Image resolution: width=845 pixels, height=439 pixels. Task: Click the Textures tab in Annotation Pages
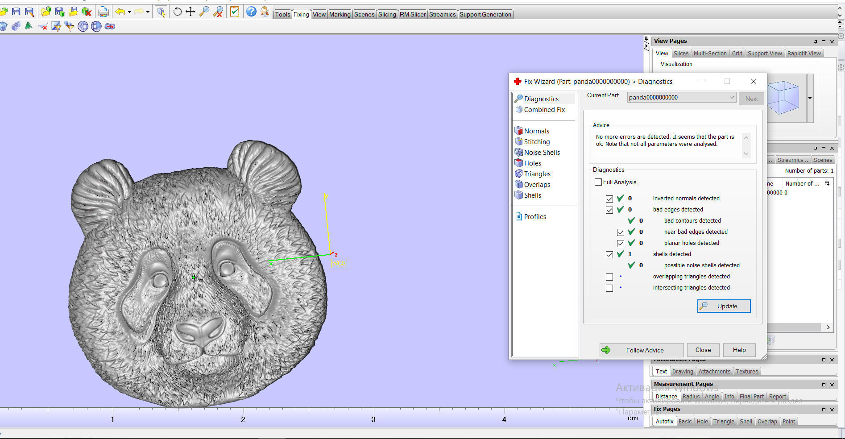coord(746,371)
